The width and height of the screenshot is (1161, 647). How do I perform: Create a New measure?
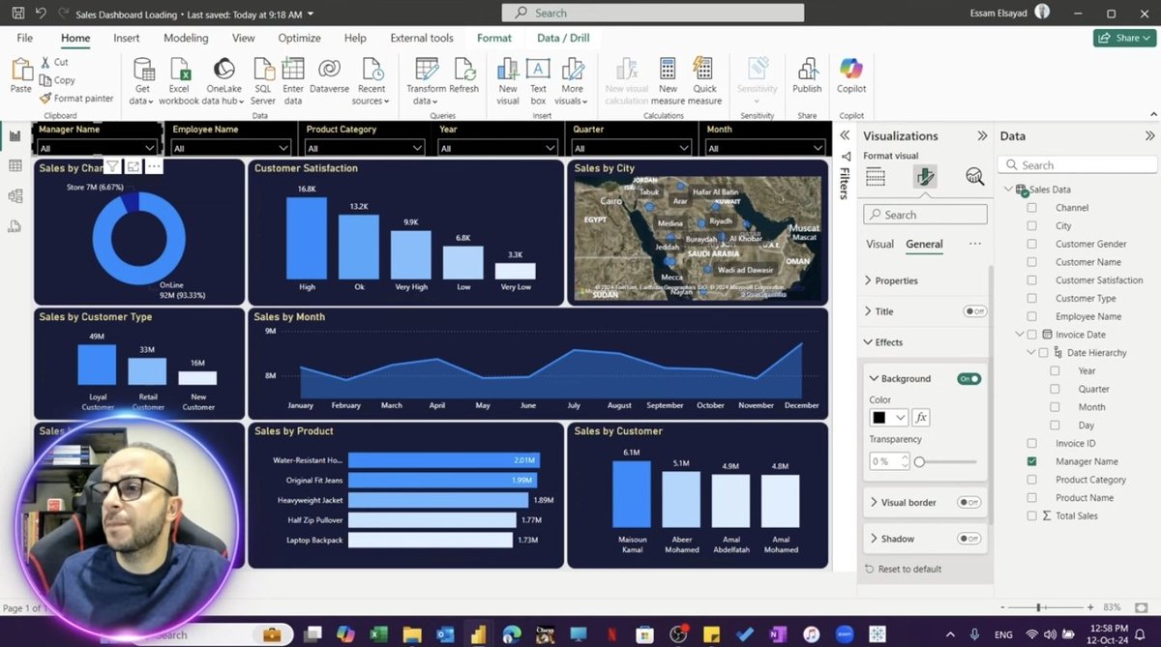pyautogui.click(x=668, y=81)
